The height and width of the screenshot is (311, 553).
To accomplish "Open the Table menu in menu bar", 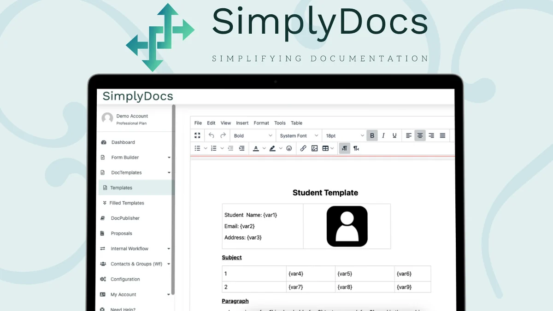I will point(297,123).
